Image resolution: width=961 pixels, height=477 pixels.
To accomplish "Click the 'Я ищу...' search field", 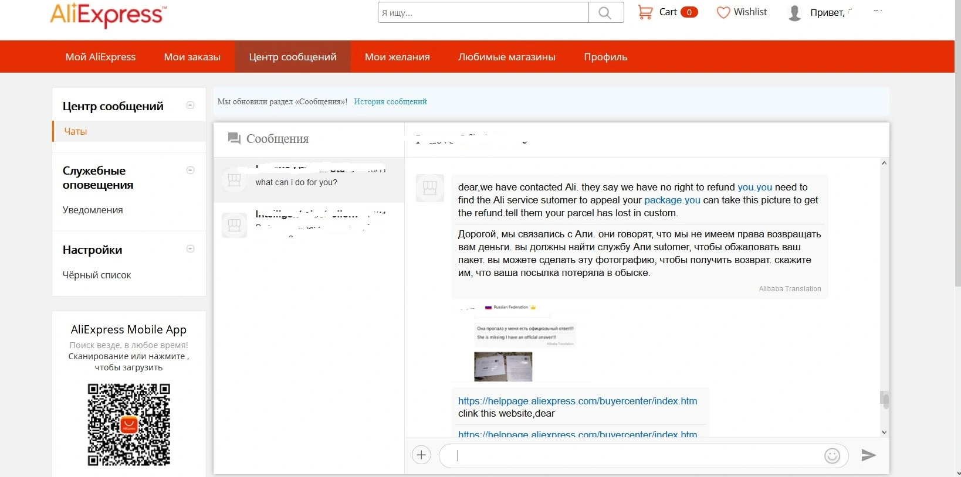I will 483,12.
